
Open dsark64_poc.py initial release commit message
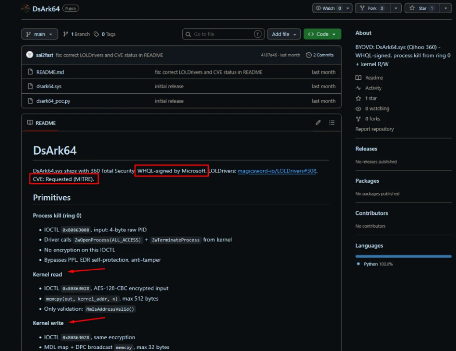[169, 101]
